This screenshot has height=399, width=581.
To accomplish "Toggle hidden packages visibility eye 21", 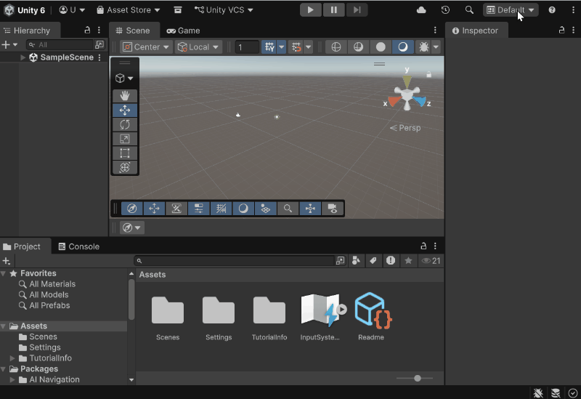I will click(x=431, y=261).
